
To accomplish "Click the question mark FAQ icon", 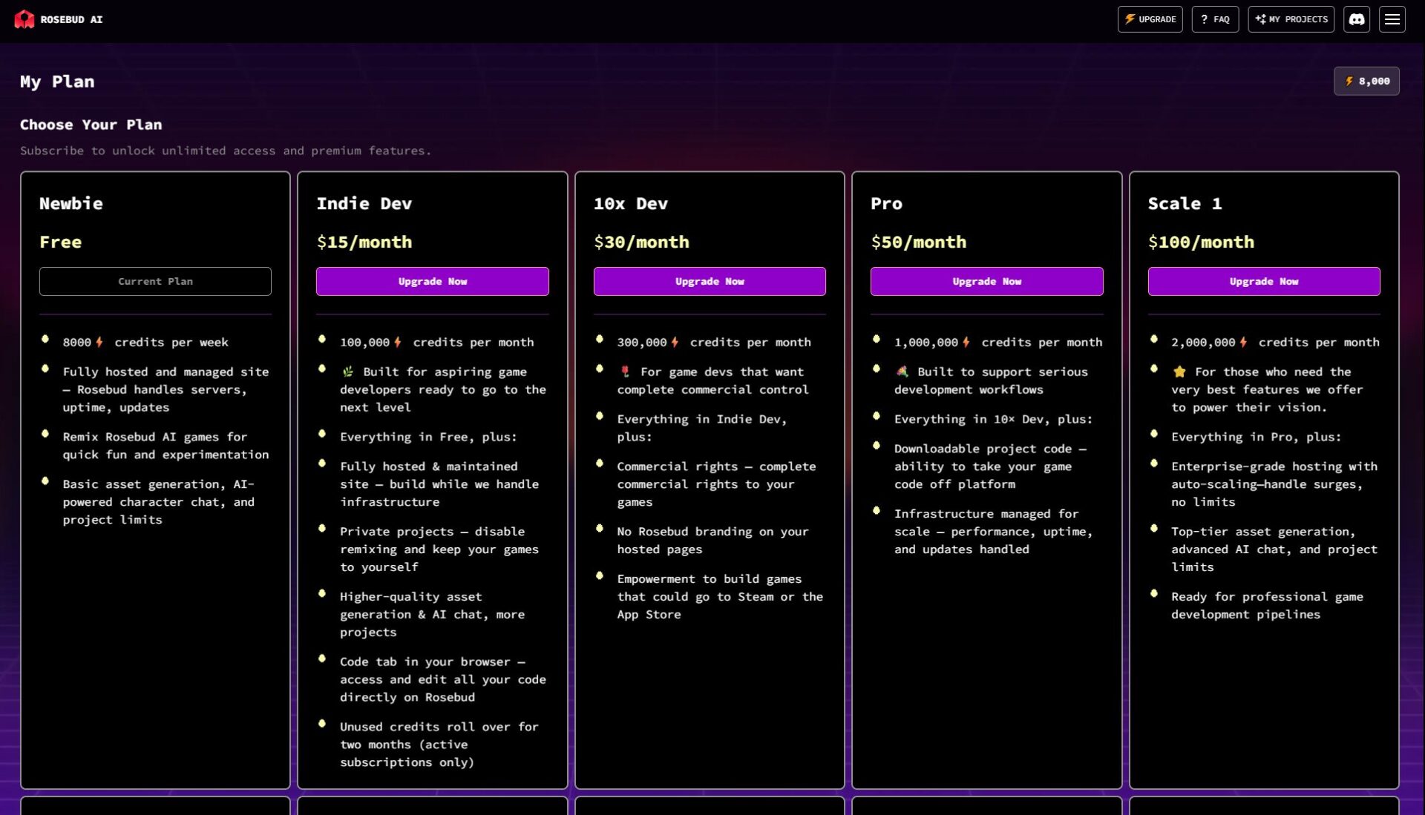I will [1204, 19].
